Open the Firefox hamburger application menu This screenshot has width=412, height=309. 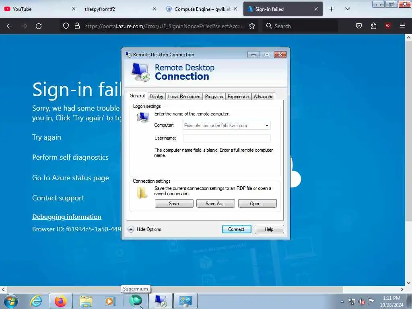pyautogui.click(x=402, y=26)
